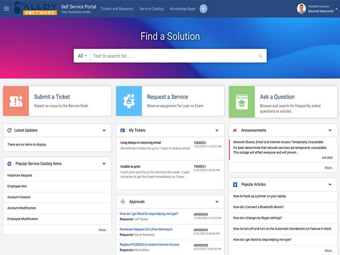Click the Alloy Software logo
Screen dimensions: 340x255
coord(35,8)
